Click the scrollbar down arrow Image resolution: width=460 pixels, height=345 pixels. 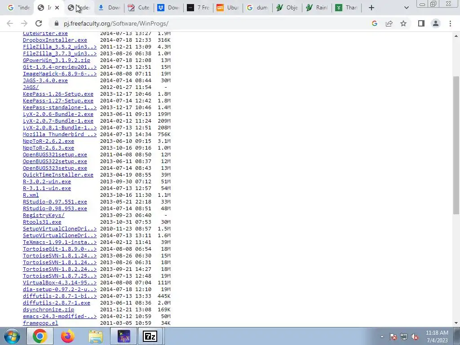click(x=456, y=323)
